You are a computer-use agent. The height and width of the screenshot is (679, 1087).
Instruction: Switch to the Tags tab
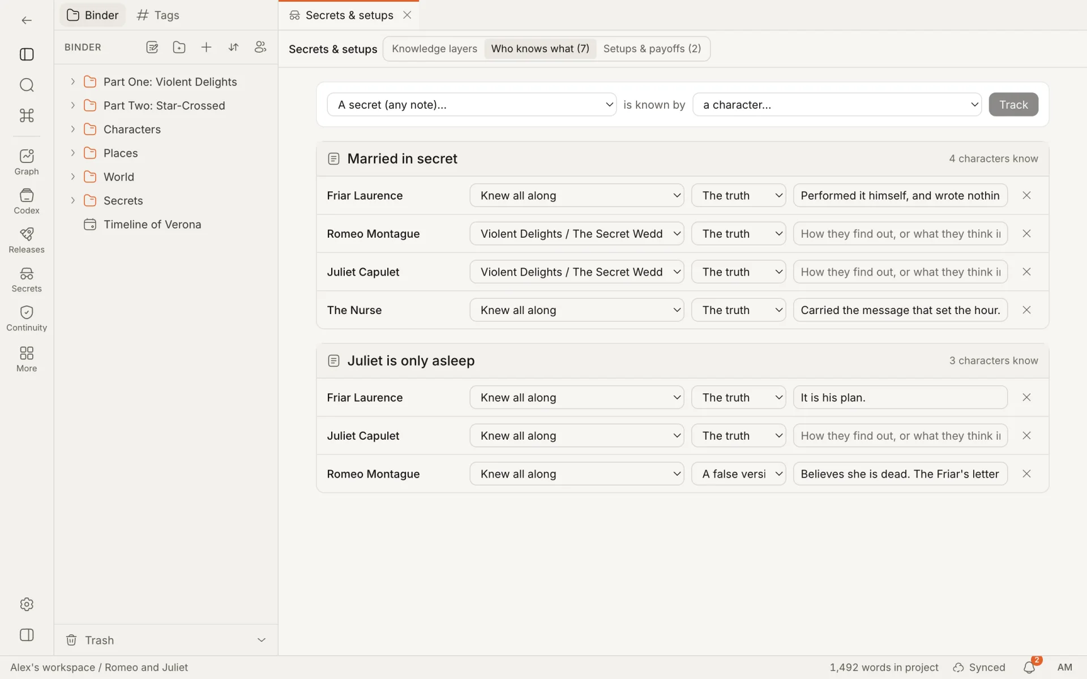159,15
